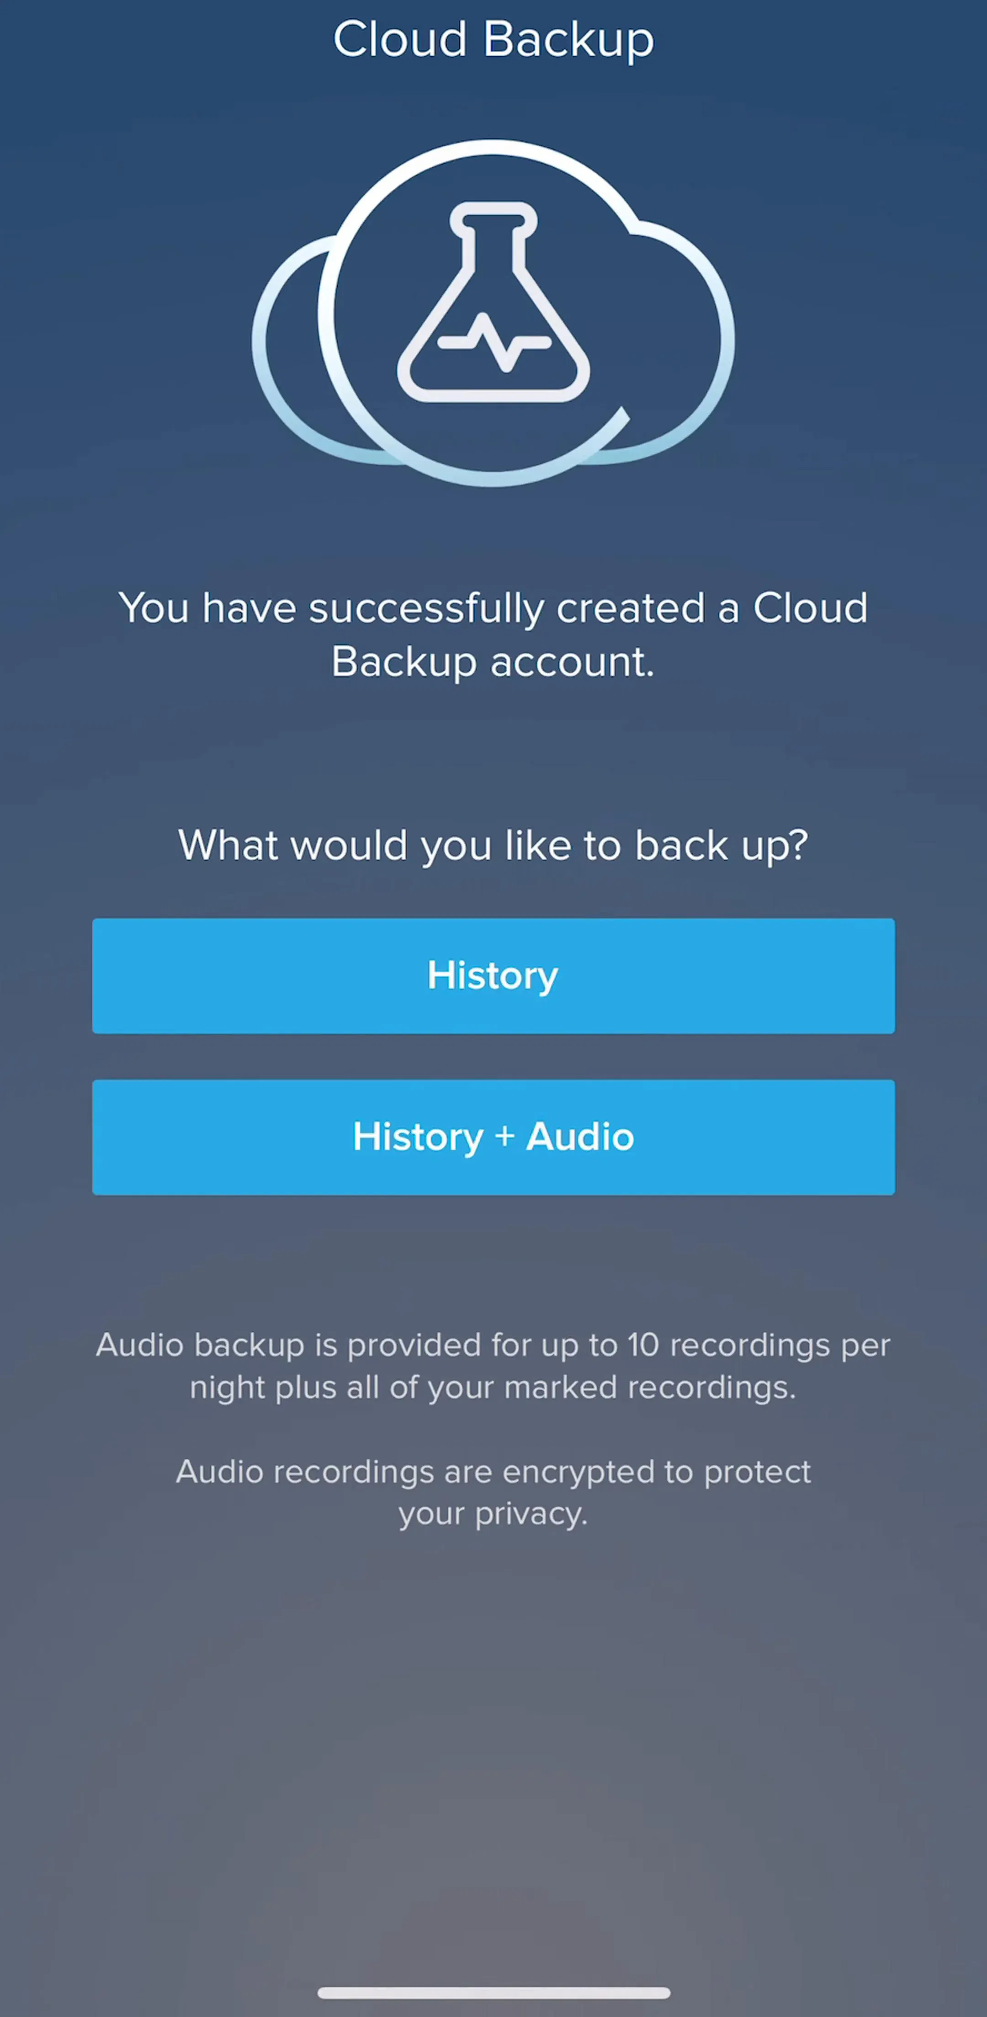Tap the wide base of the flask
Screen dimensions: 987x2017
[493, 383]
